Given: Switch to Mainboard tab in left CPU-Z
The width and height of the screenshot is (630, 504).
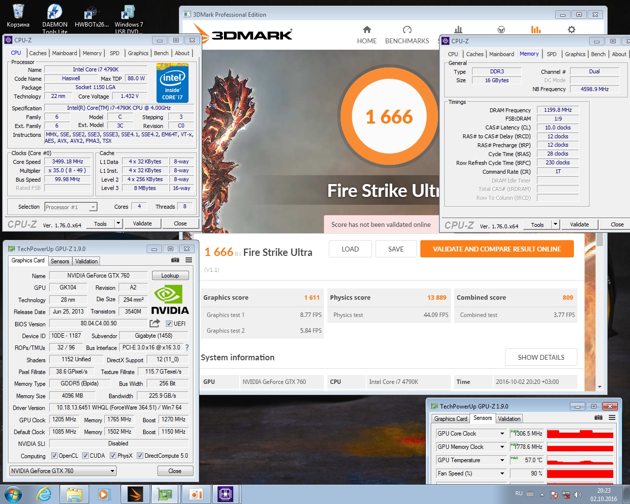Looking at the screenshot, I should pyautogui.click(x=64, y=53).
